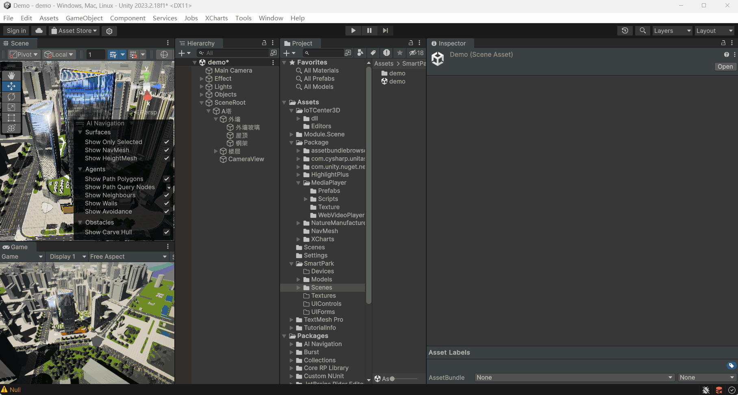Viewport: 738px width, 395px height.
Task: Click the asset label tag icon
Action: [x=731, y=366]
